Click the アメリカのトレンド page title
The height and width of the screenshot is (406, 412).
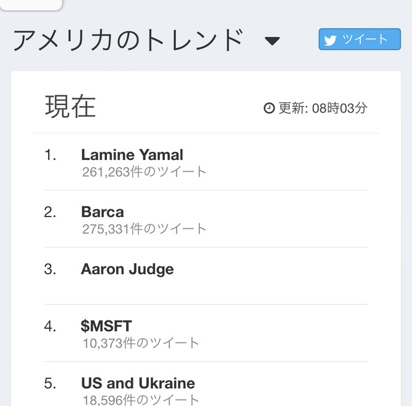(x=129, y=41)
